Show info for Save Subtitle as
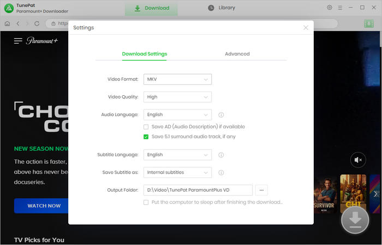The height and width of the screenshot is (245, 382). pyautogui.click(x=221, y=173)
